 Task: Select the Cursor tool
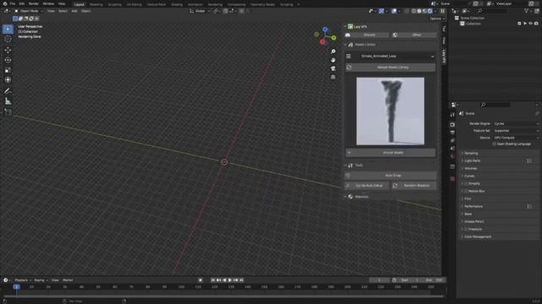click(8, 40)
